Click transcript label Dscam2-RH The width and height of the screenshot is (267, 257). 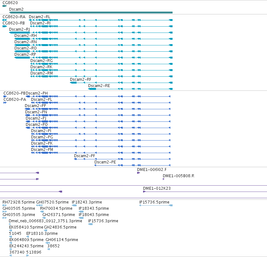point(25,36)
